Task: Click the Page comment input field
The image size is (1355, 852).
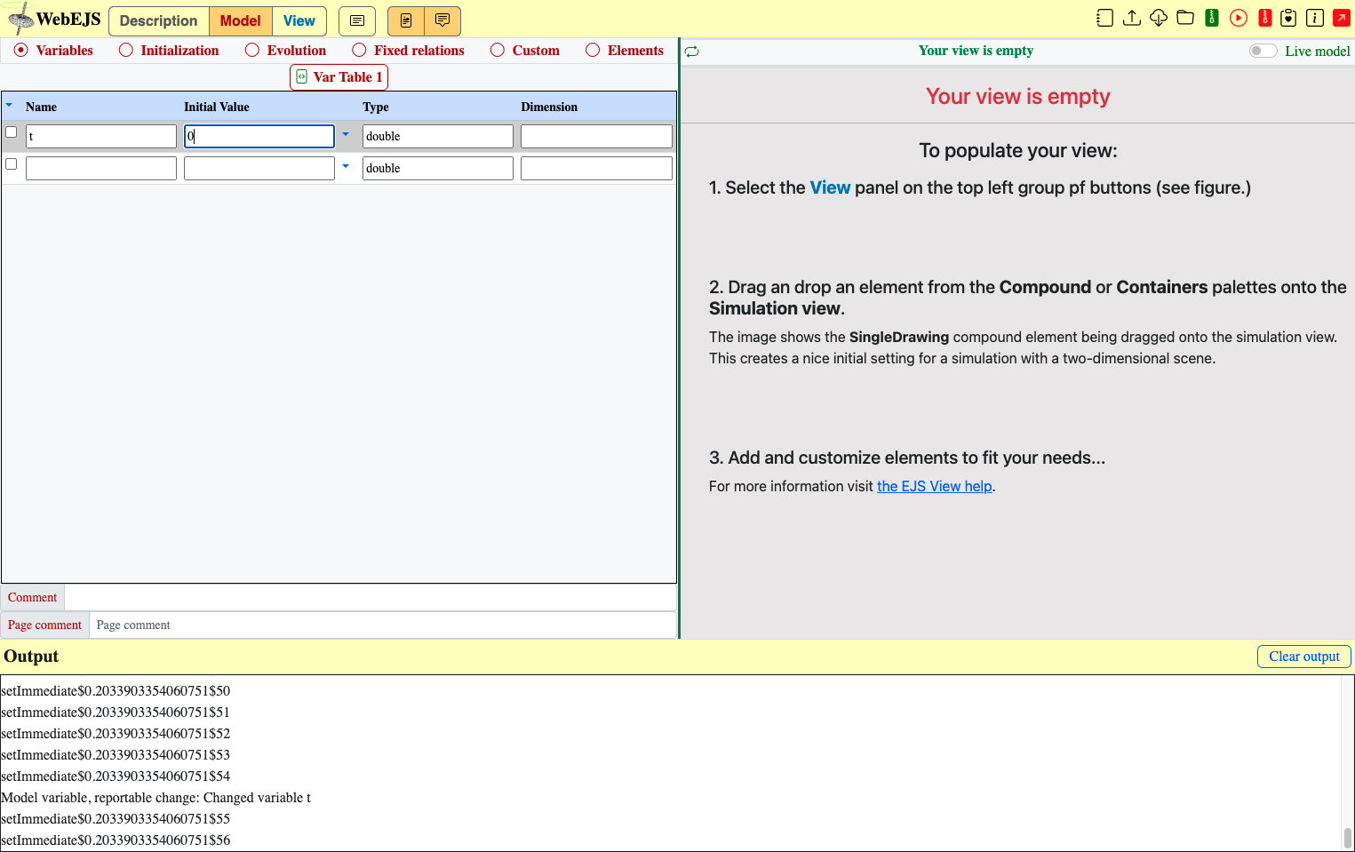Action: (382, 625)
